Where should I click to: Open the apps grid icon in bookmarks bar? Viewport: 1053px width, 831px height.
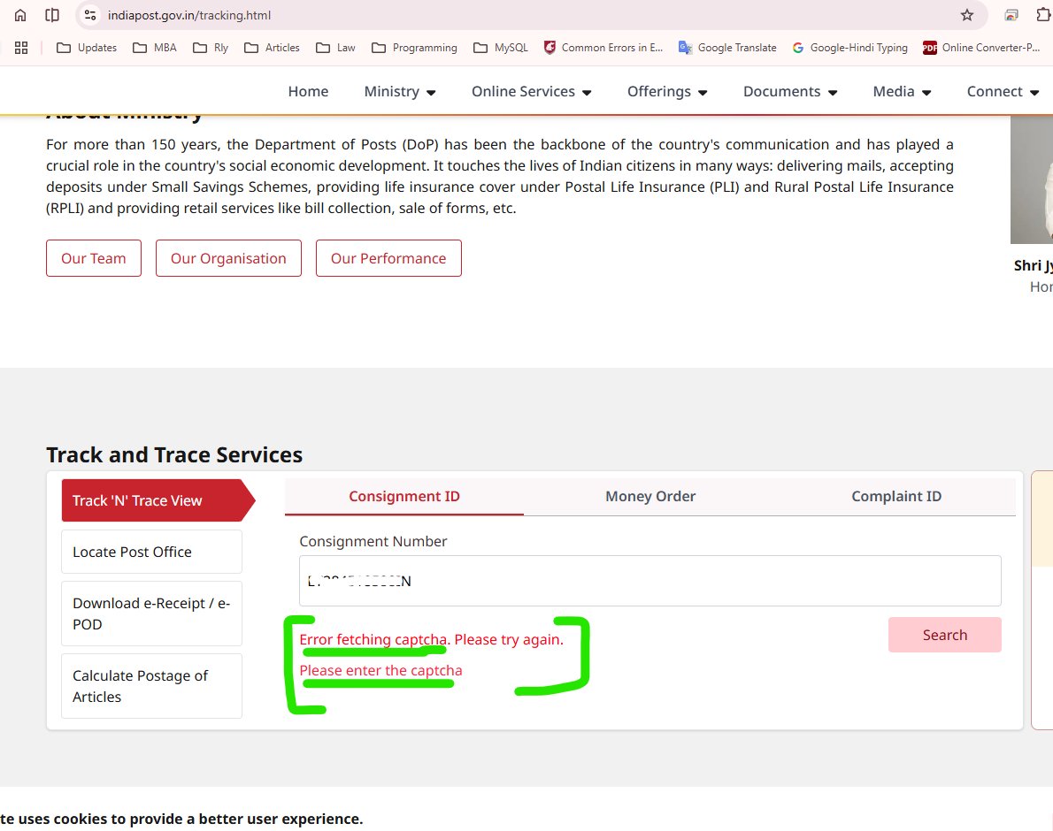click(x=21, y=48)
